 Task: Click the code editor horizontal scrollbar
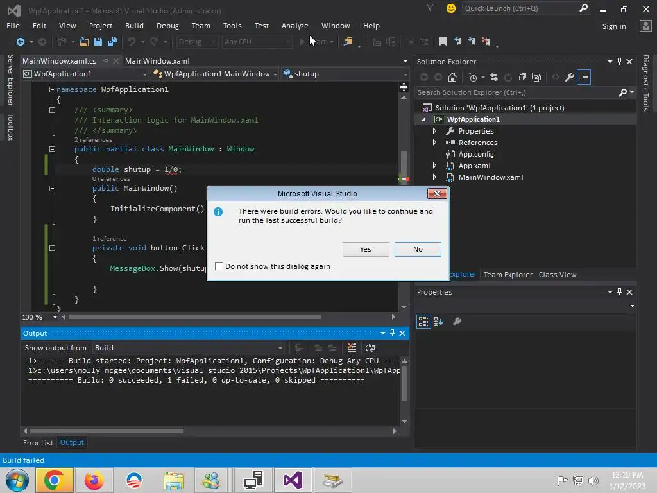[x=194, y=317]
